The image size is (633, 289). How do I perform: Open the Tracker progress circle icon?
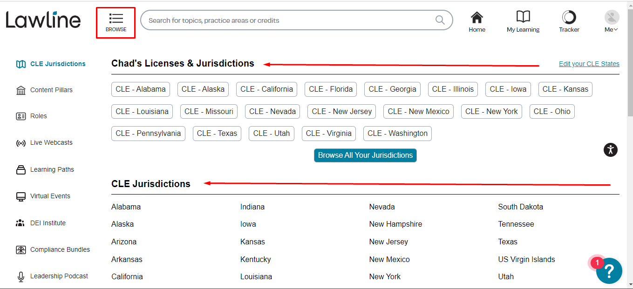click(569, 18)
